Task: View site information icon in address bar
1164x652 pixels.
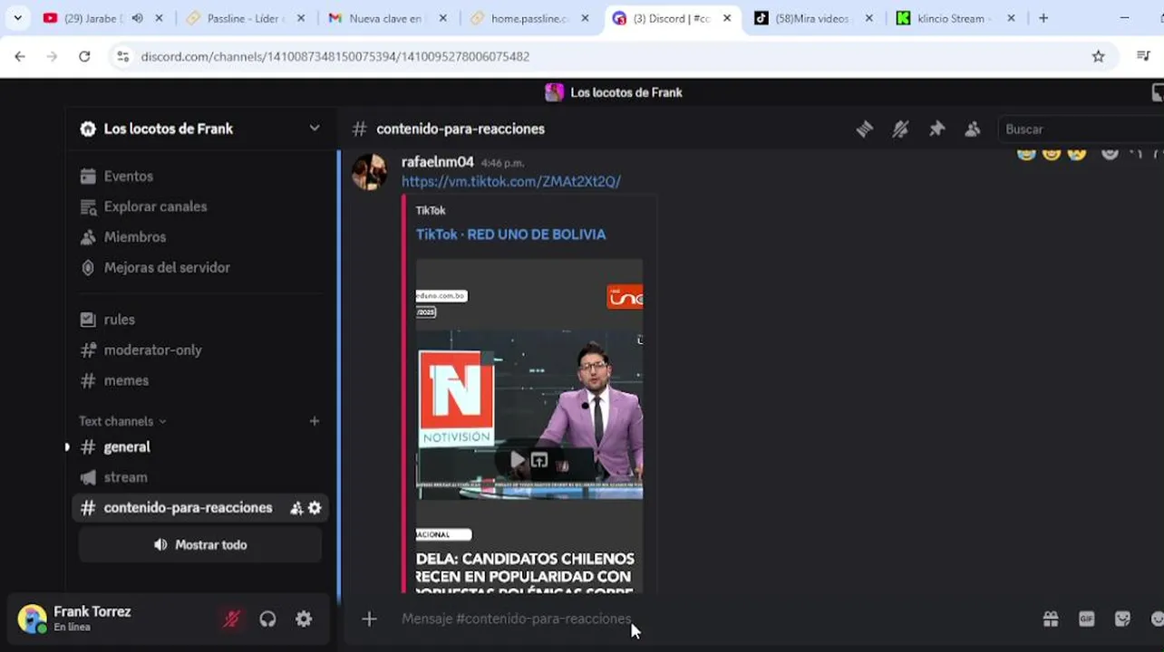Action: [122, 56]
